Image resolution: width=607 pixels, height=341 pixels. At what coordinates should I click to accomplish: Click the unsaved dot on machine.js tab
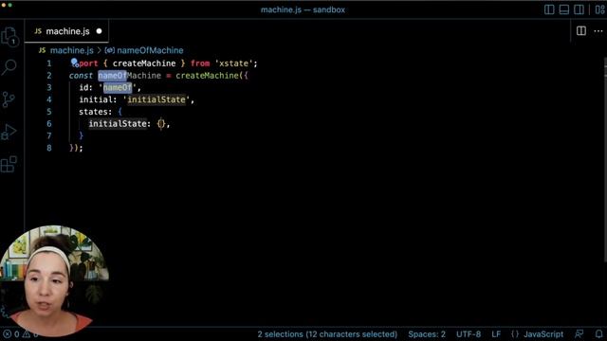99,31
